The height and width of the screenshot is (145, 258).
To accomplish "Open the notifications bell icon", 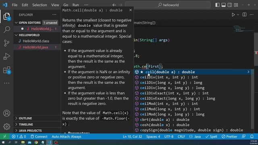I will pyautogui.click(x=252, y=137).
